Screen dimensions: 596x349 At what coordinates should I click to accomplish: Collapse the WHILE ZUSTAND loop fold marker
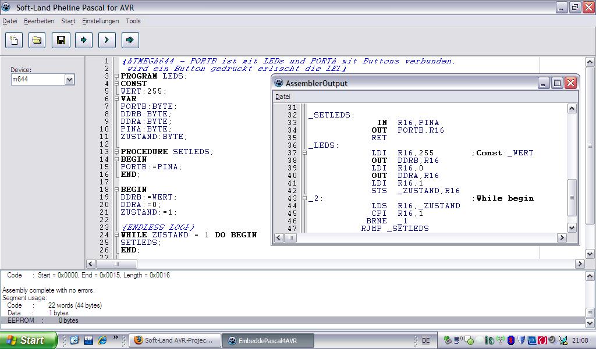point(116,234)
